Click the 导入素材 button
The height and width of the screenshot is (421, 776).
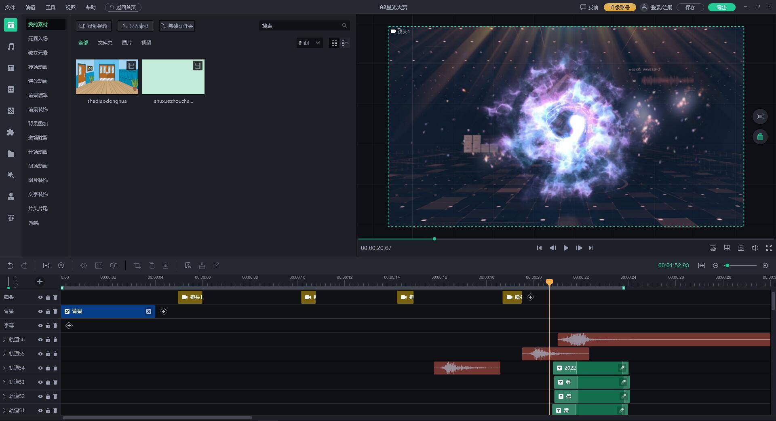pyautogui.click(x=135, y=26)
